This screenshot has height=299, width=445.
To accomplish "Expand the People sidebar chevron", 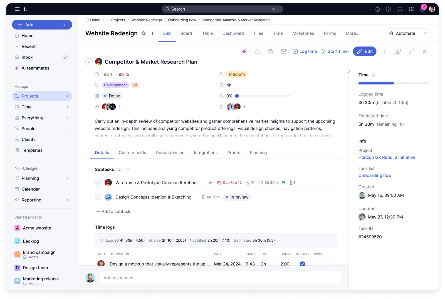I will pos(67,129).
